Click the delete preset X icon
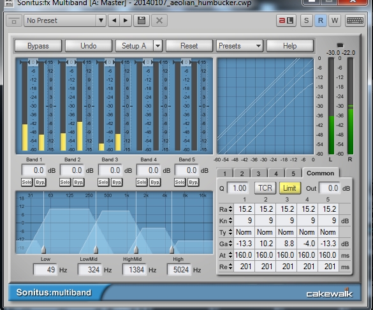 click(x=159, y=20)
